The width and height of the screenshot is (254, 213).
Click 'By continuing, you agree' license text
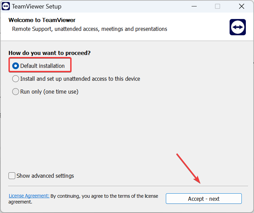point(83,199)
